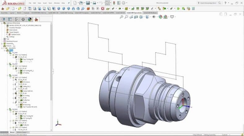Click the Zoom to Fit magnifier icon
Screen dimensions: 244x136
(x=121, y=17)
